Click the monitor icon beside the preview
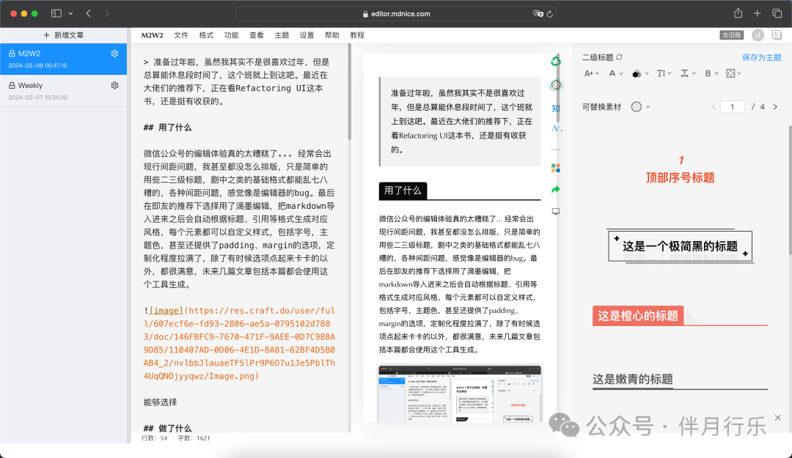This screenshot has height=458, width=792. click(556, 211)
